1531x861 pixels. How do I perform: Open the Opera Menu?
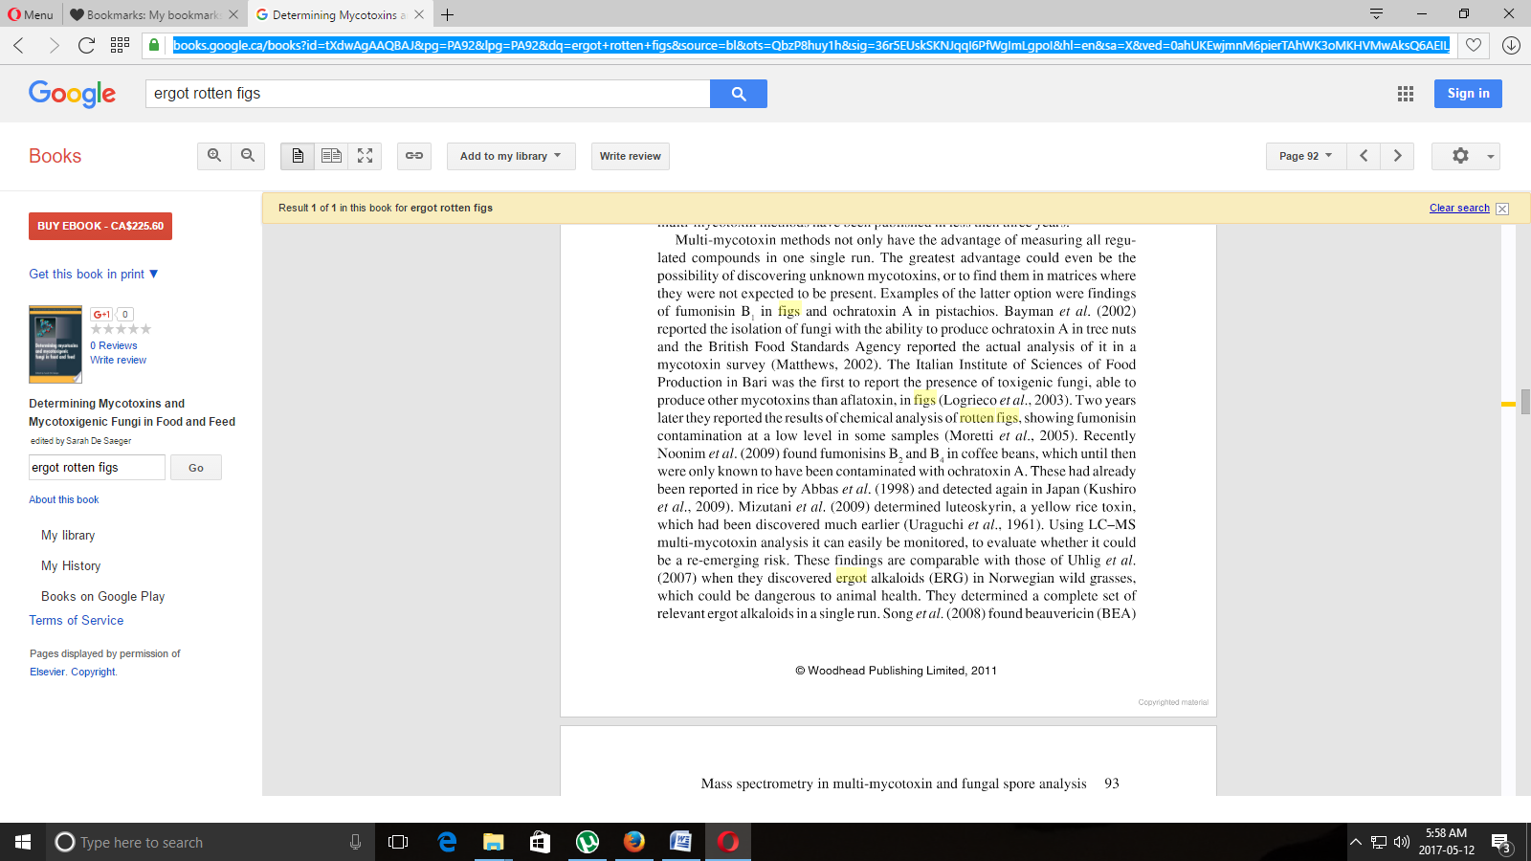[x=31, y=14]
